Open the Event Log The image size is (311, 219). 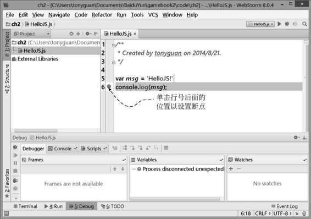(x=285, y=206)
